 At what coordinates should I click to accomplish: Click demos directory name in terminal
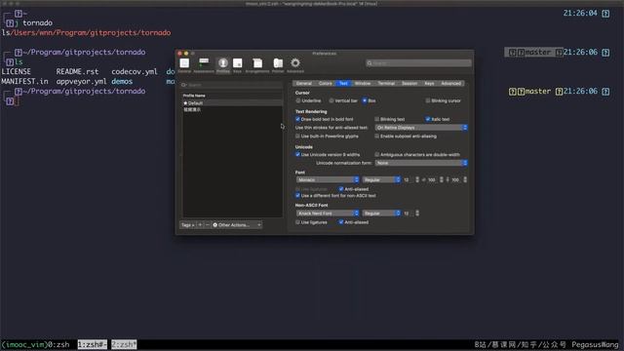point(122,82)
